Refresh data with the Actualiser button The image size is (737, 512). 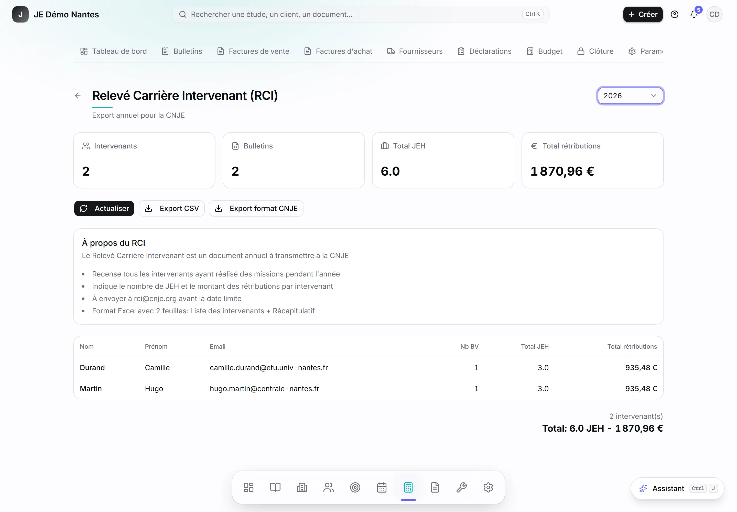click(104, 209)
